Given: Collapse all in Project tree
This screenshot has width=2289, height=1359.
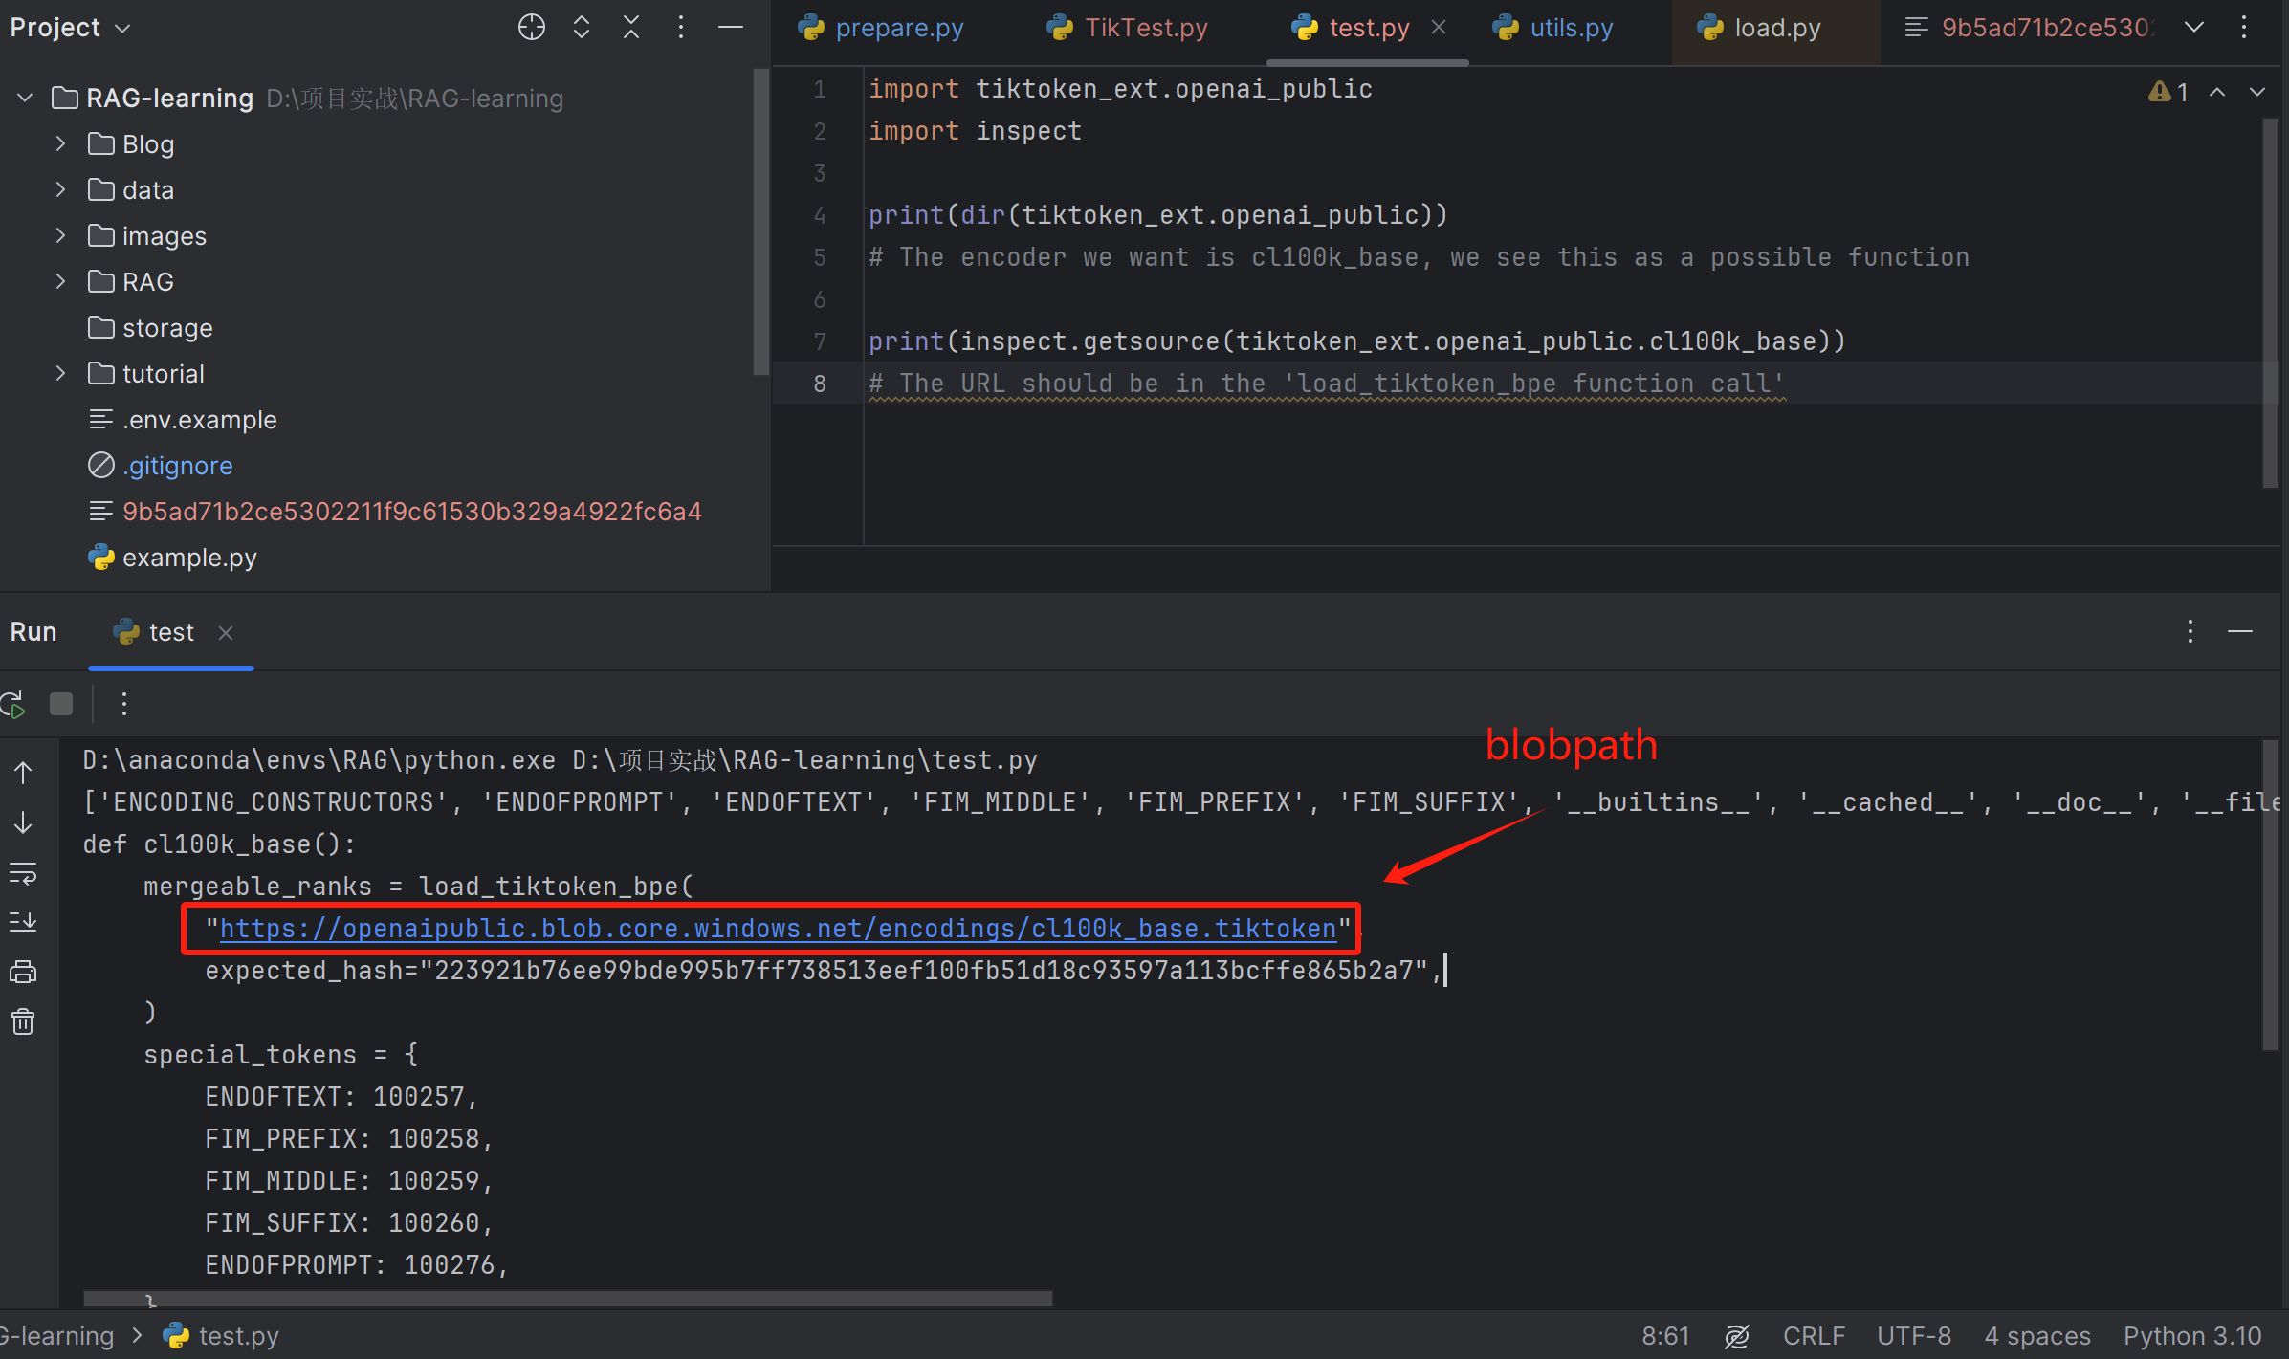Looking at the screenshot, I should click(x=631, y=27).
